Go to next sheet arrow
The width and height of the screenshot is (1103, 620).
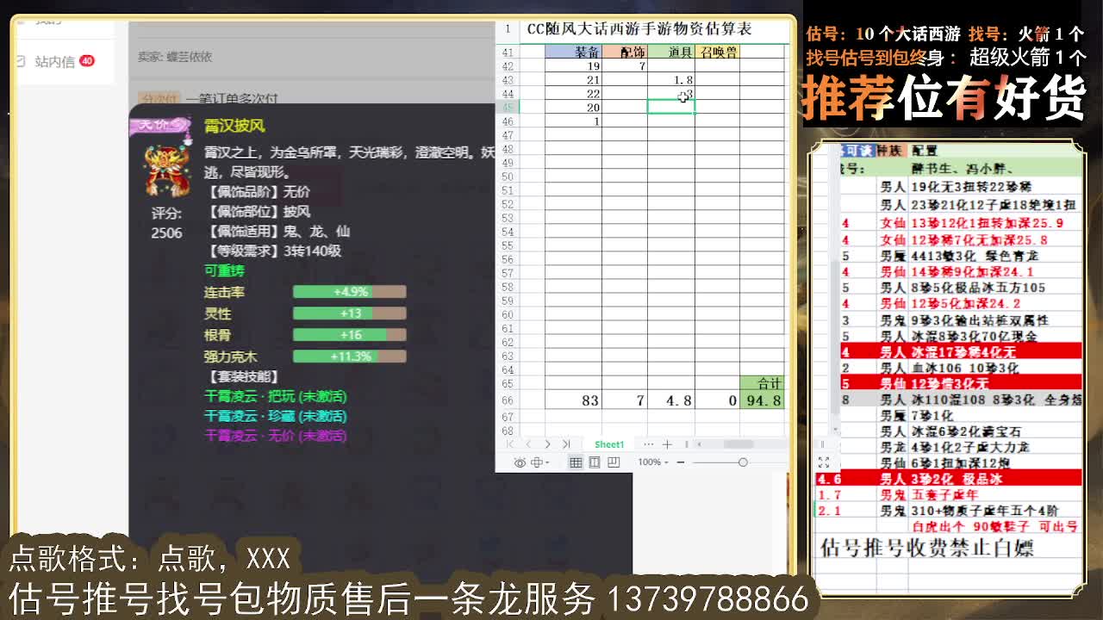click(x=547, y=444)
